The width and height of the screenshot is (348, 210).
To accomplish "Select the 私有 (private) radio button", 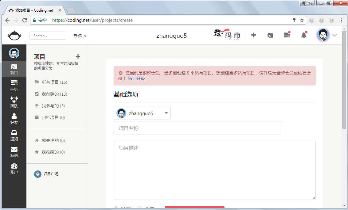I will pos(116,208).
